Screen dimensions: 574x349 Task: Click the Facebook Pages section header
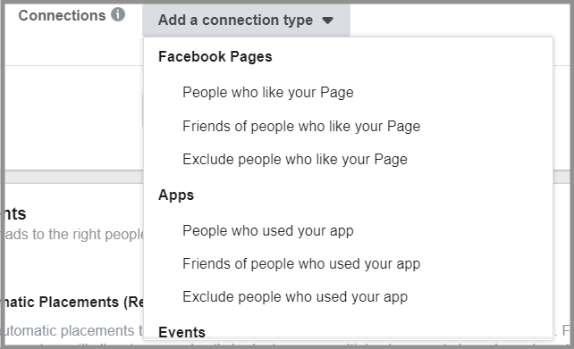tap(215, 57)
